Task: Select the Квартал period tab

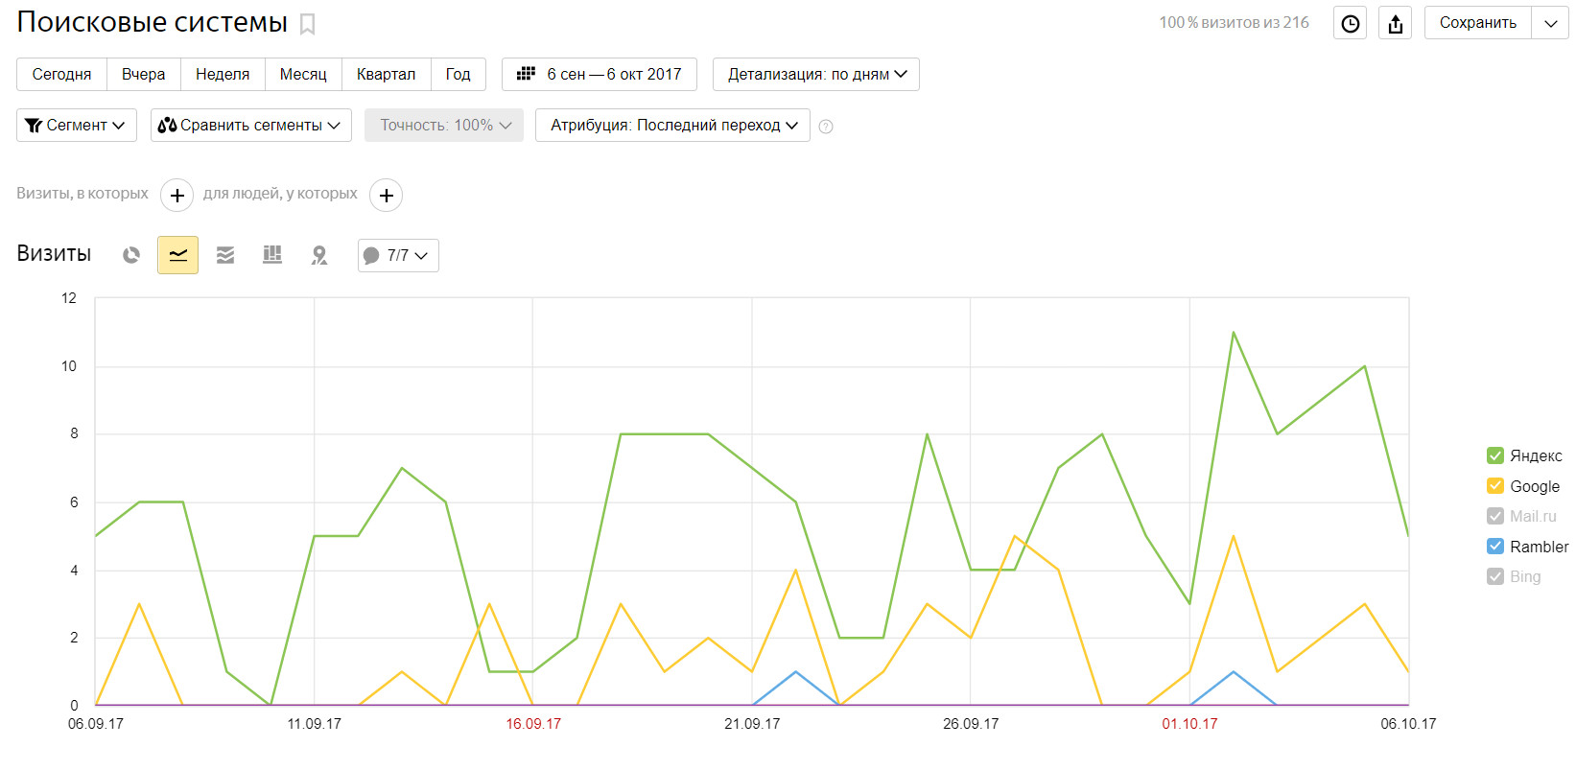Action: click(386, 74)
